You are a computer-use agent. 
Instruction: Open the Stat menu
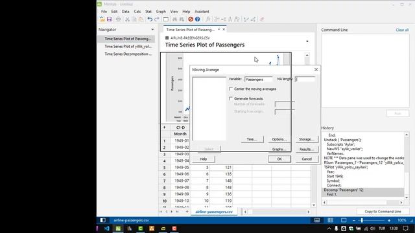pos(148,12)
